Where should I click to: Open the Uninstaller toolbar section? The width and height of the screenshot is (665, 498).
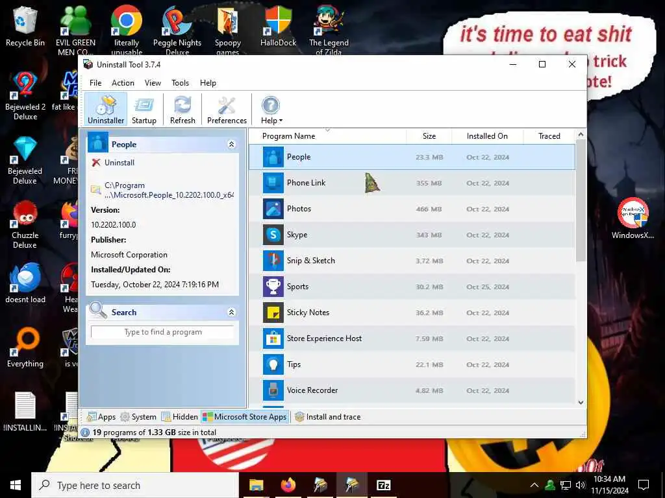pyautogui.click(x=106, y=109)
